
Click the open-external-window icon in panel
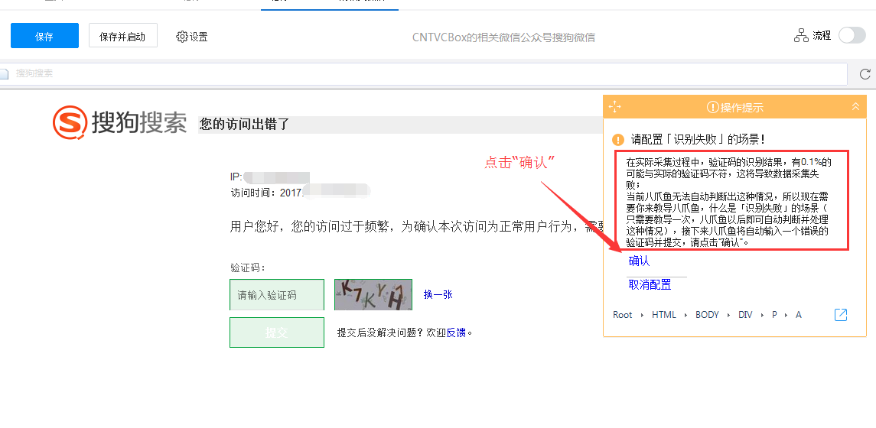coord(841,315)
